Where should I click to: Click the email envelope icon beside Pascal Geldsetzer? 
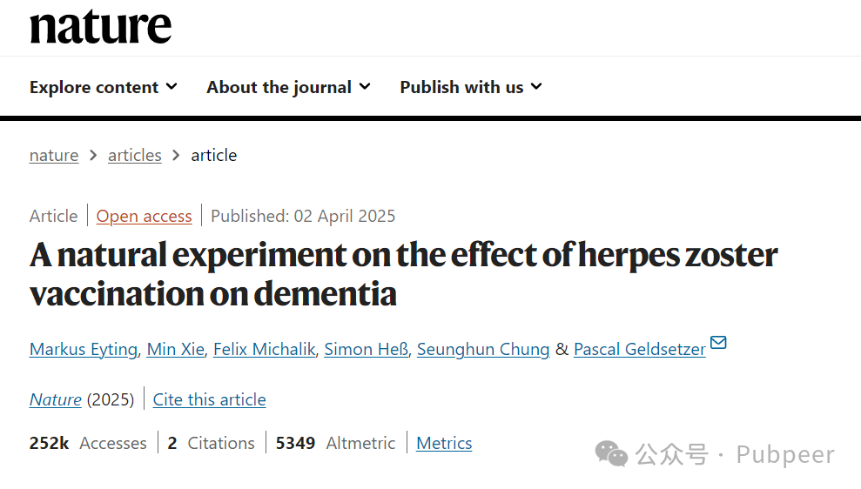pyautogui.click(x=718, y=343)
